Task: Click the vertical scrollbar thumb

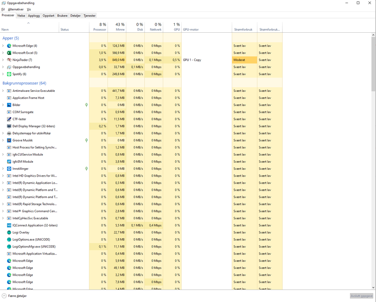Action: [373, 63]
